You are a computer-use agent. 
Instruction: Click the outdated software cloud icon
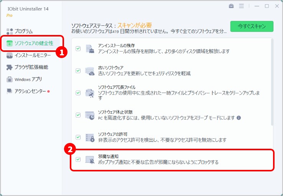click(90, 71)
